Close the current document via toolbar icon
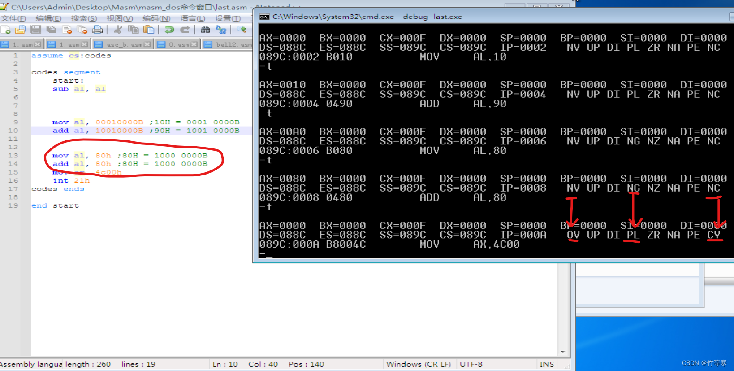 pos(67,30)
